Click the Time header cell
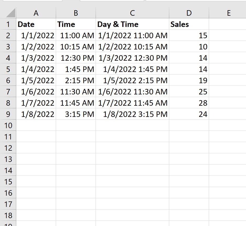Image resolution: width=246 pixels, height=226 pixels. [75, 24]
